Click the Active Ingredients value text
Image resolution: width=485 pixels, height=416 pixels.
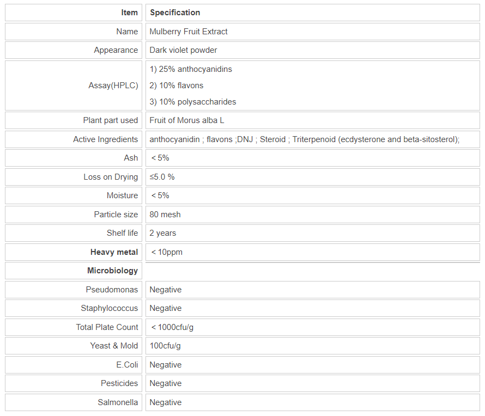click(305, 139)
